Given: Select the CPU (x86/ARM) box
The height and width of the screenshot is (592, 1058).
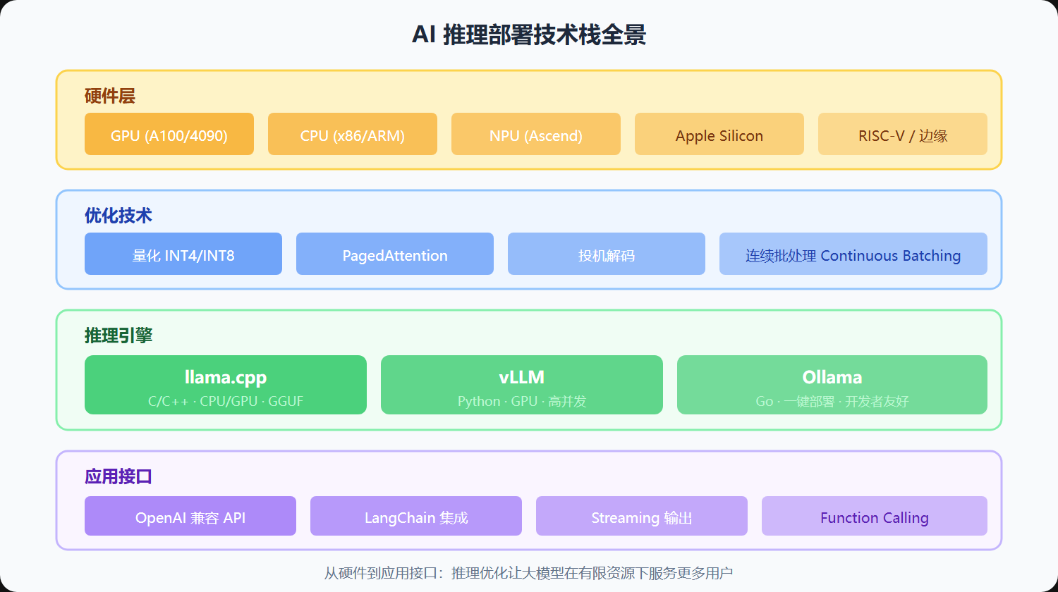Looking at the screenshot, I should [x=353, y=134].
